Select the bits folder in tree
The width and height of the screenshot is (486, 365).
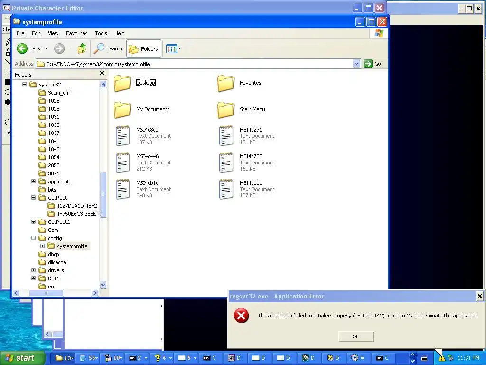(48, 189)
